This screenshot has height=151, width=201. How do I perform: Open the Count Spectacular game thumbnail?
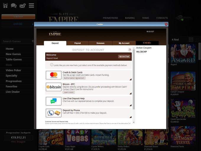(x=183, y=108)
